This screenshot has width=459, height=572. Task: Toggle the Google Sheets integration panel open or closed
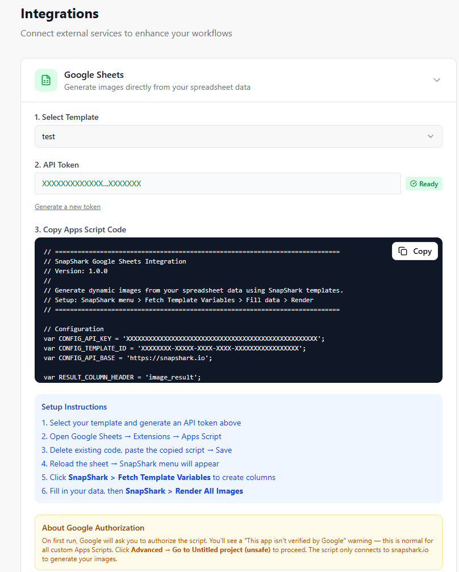[x=437, y=80]
